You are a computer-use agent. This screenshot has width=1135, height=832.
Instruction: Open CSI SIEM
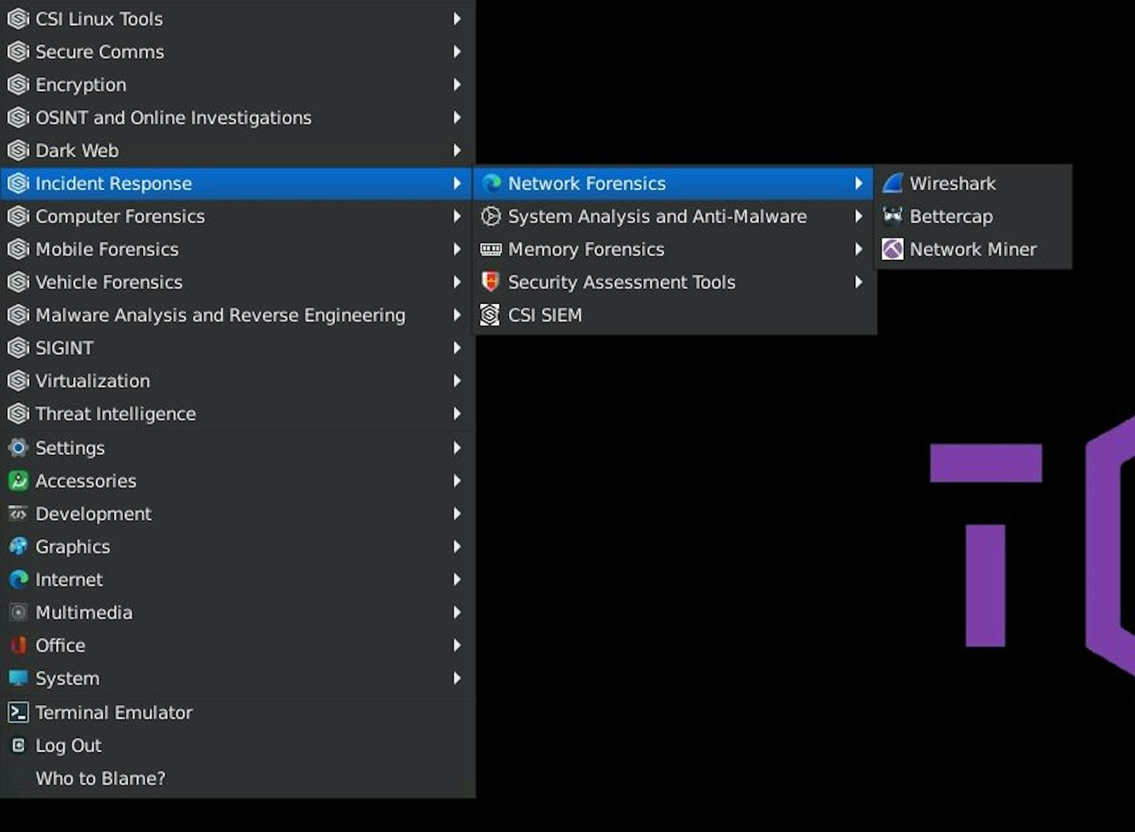(545, 314)
